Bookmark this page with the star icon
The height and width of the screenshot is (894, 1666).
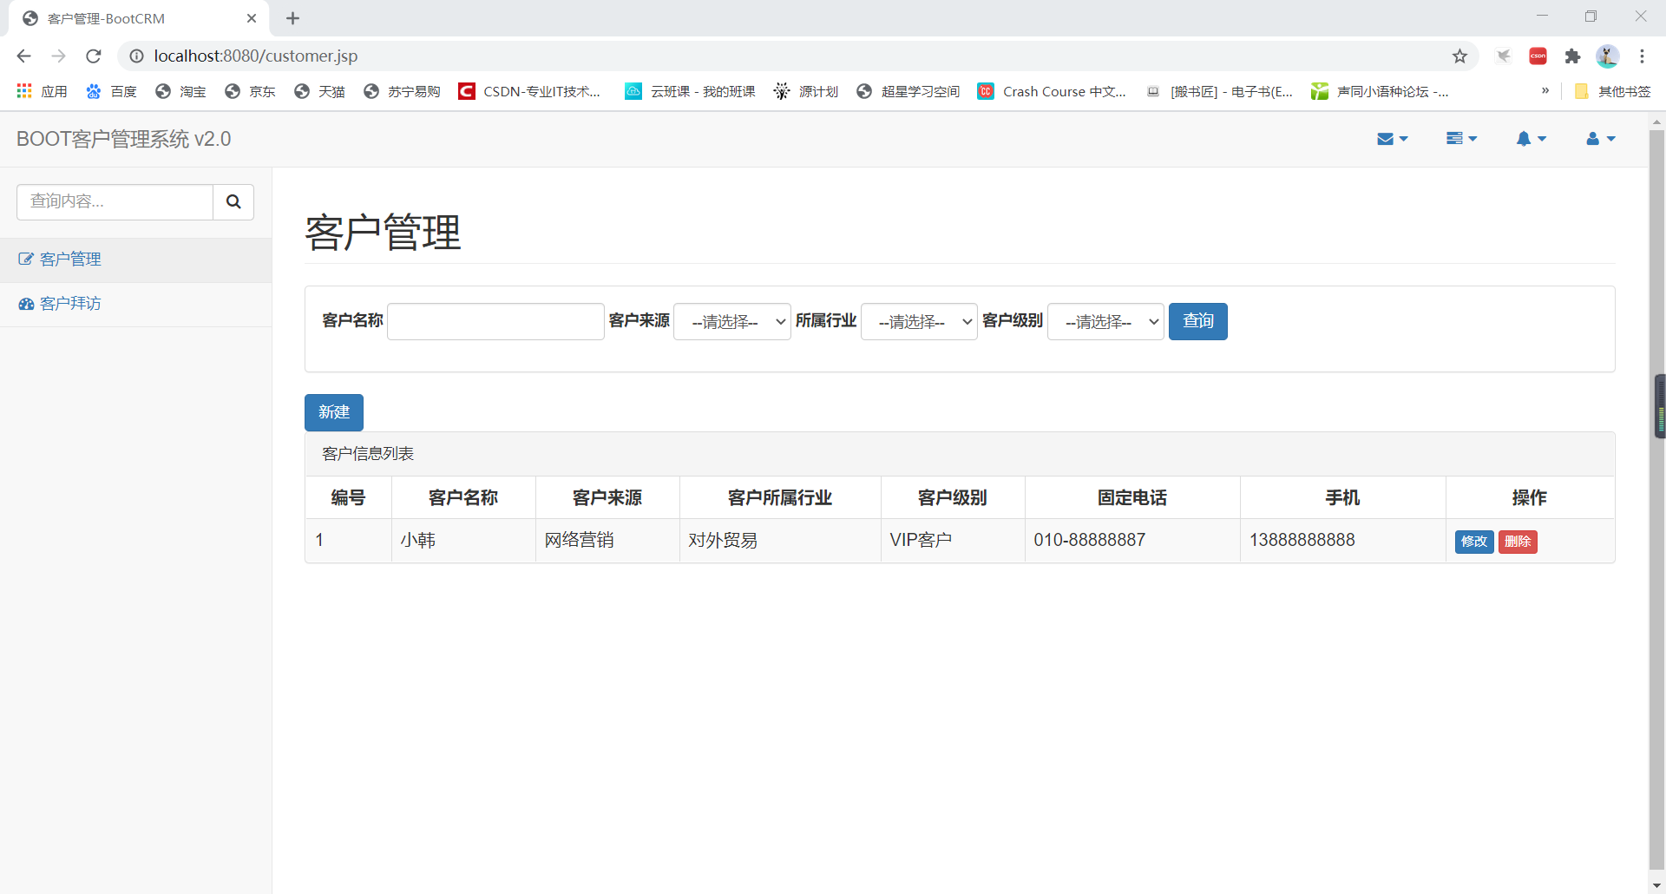pyautogui.click(x=1459, y=56)
